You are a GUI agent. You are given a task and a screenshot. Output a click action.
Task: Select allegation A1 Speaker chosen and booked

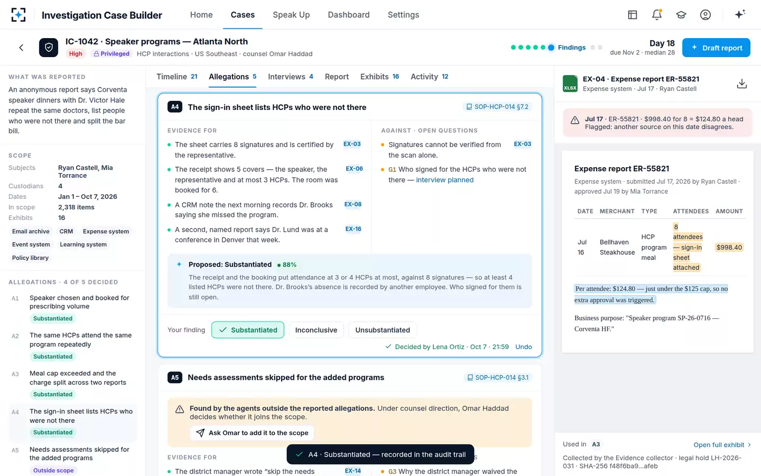point(72,308)
